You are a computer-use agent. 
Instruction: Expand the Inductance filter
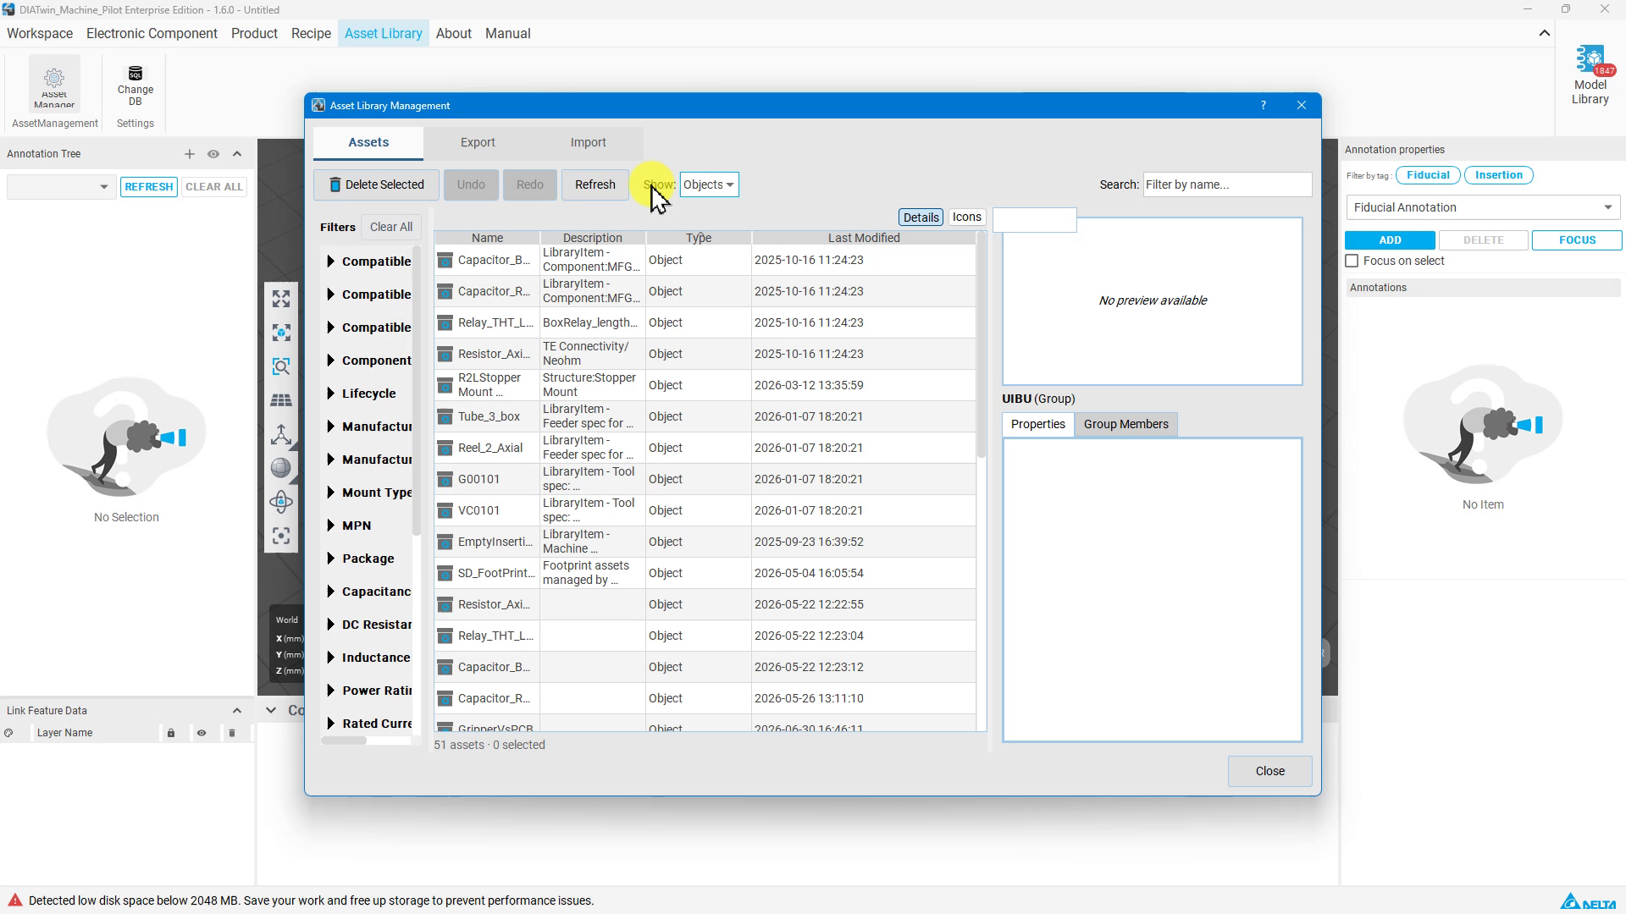[x=330, y=658]
